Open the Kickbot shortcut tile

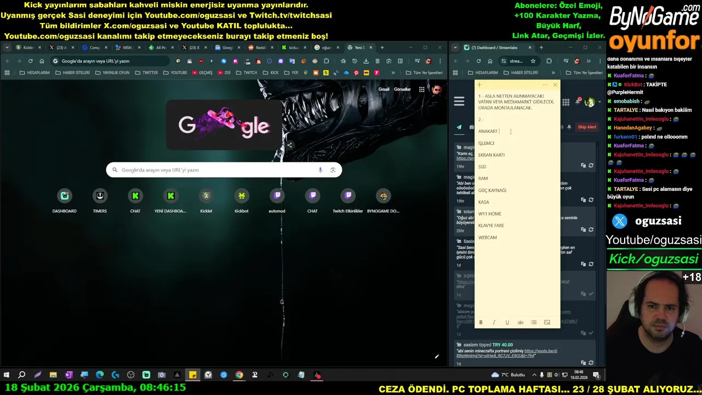coord(241,201)
